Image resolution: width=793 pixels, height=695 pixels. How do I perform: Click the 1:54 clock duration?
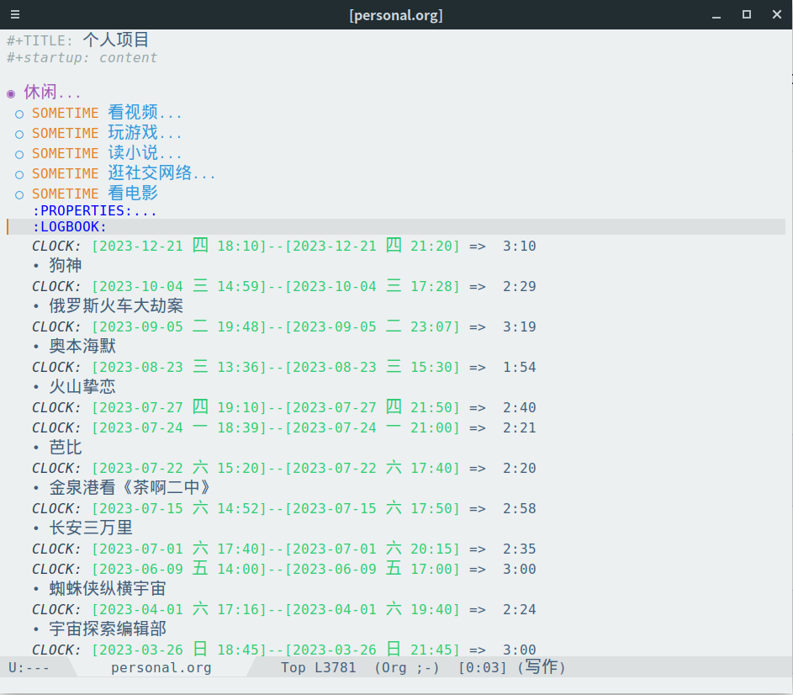coord(520,368)
